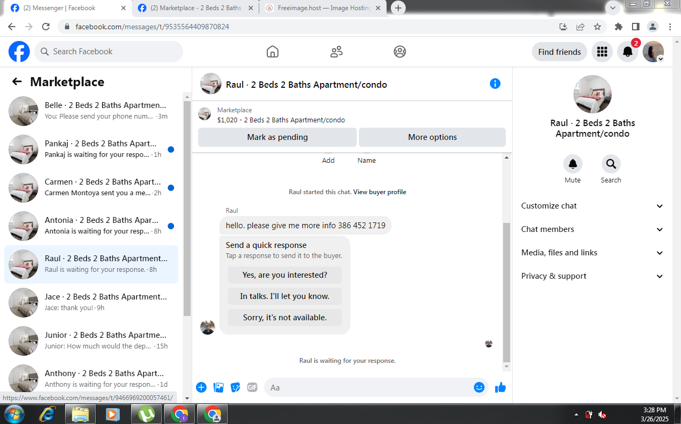Open Antonia's conversation in the list
The height and width of the screenshot is (424, 681).
pyautogui.click(x=91, y=226)
